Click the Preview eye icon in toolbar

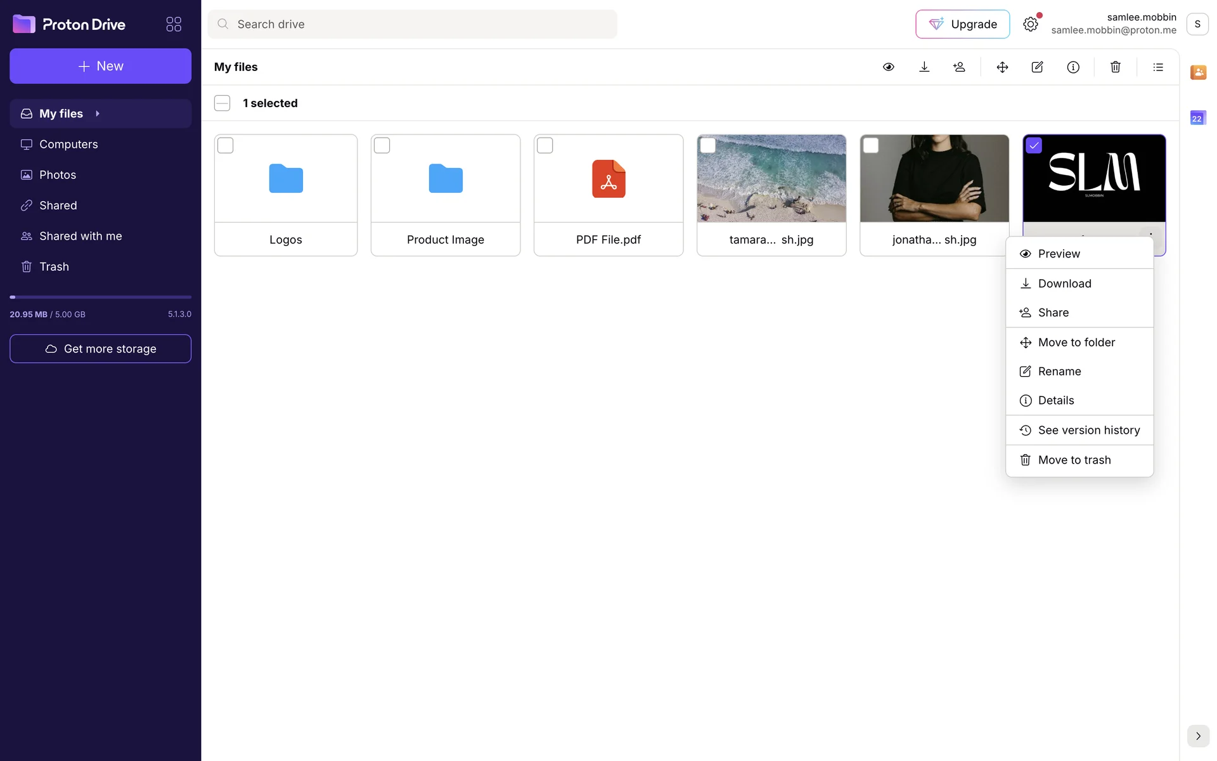coord(889,67)
